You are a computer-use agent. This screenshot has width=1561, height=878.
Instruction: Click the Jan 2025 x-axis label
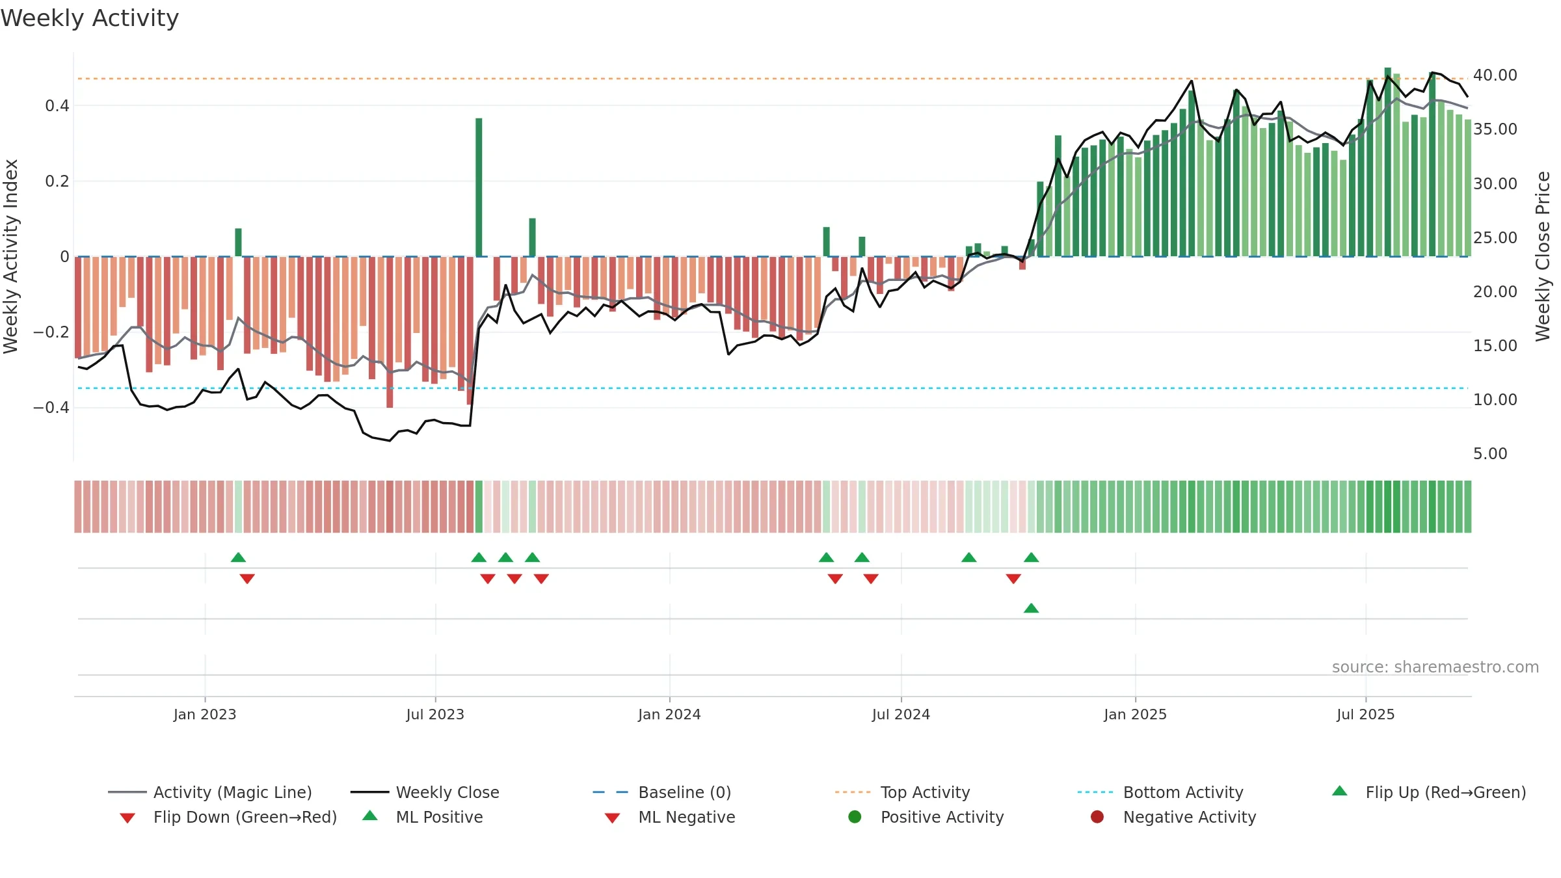1136,715
